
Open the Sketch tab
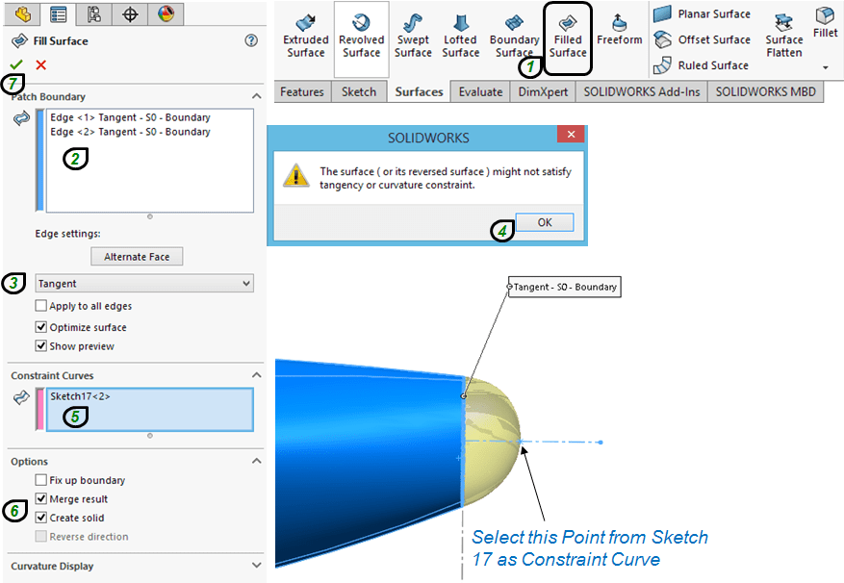pos(359,91)
